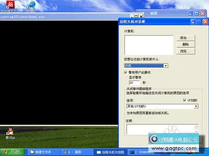The width and height of the screenshot is (209, 156).
Task: Maximize the shutdown.exe console window
Action: tap(136, 17)
